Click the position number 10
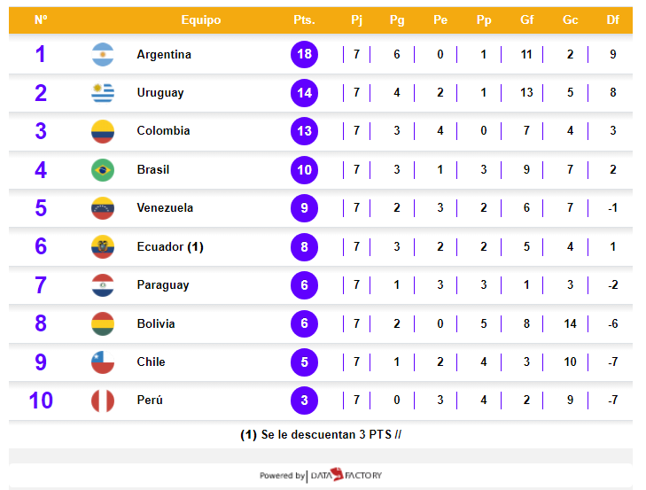 pos(41,401)
